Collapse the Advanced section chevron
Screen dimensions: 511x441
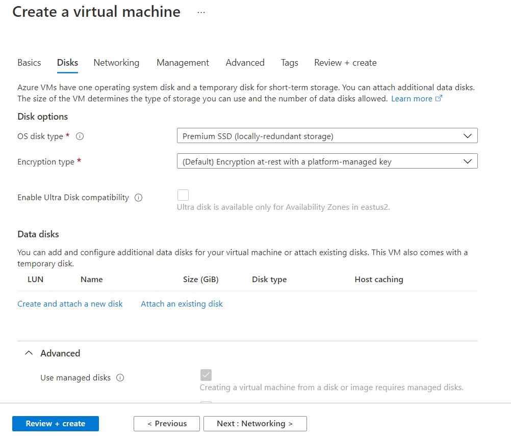30,353
